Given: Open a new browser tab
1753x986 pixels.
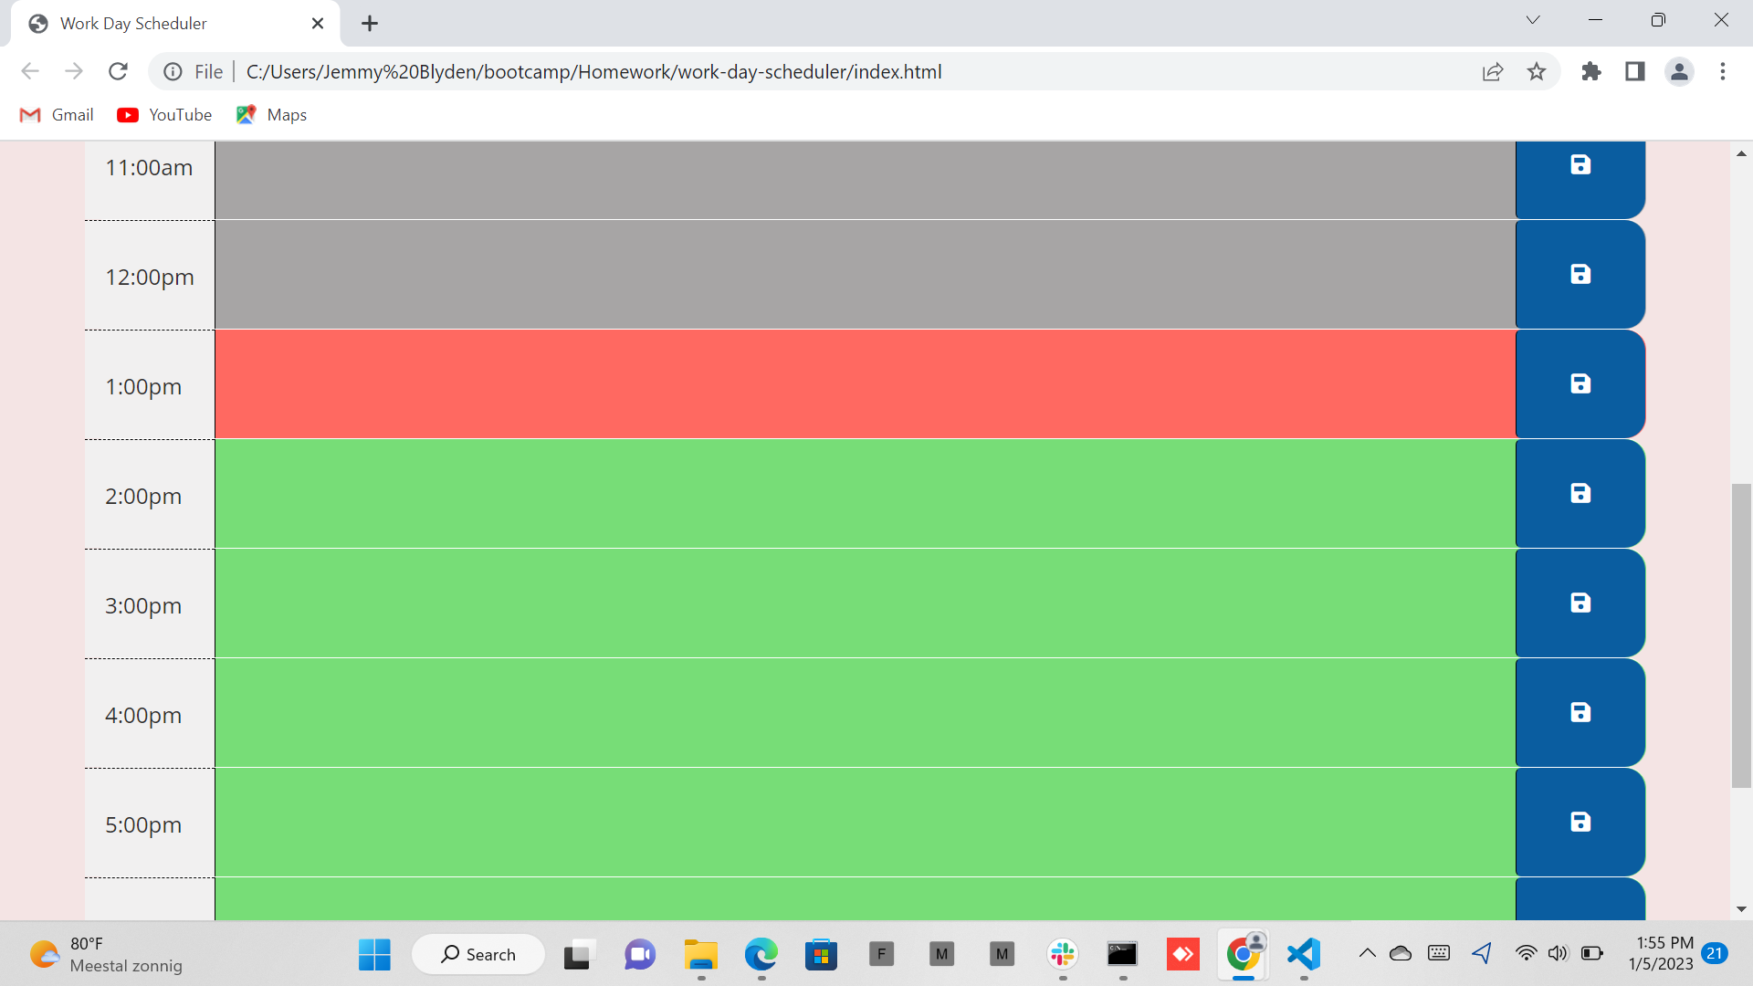Looking at the screenshot, I should (369, 24).
